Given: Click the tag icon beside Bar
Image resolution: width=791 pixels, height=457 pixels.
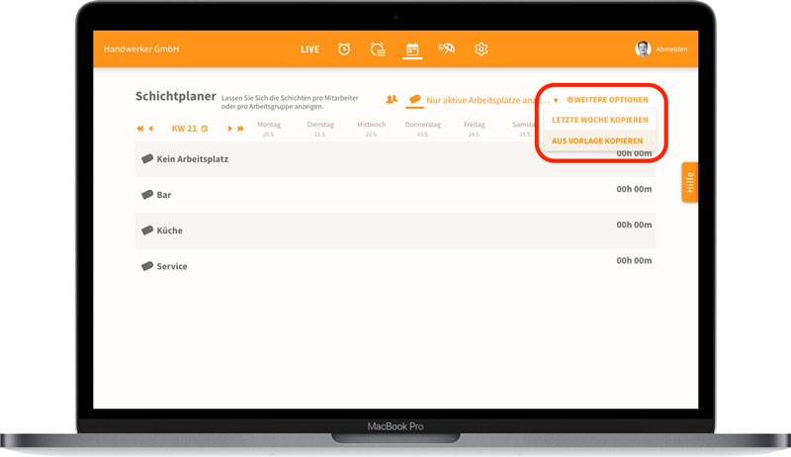Looking at the screenshot, I should 146,195.
